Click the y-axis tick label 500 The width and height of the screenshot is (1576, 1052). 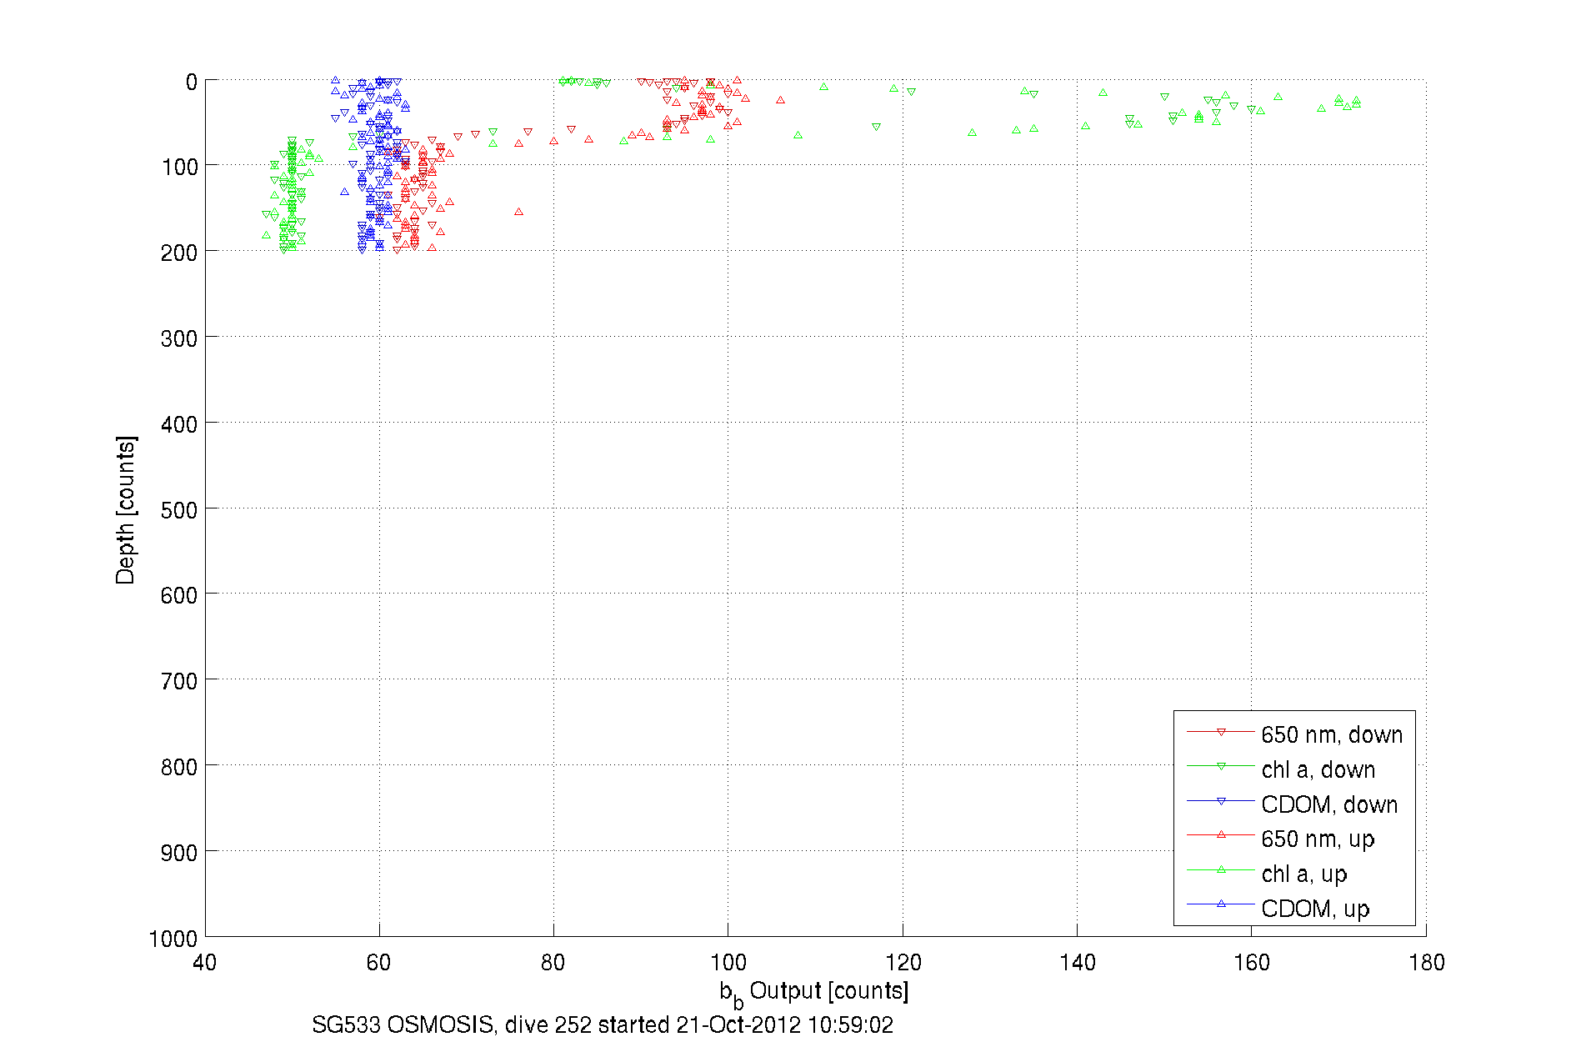tap(179, 510)
